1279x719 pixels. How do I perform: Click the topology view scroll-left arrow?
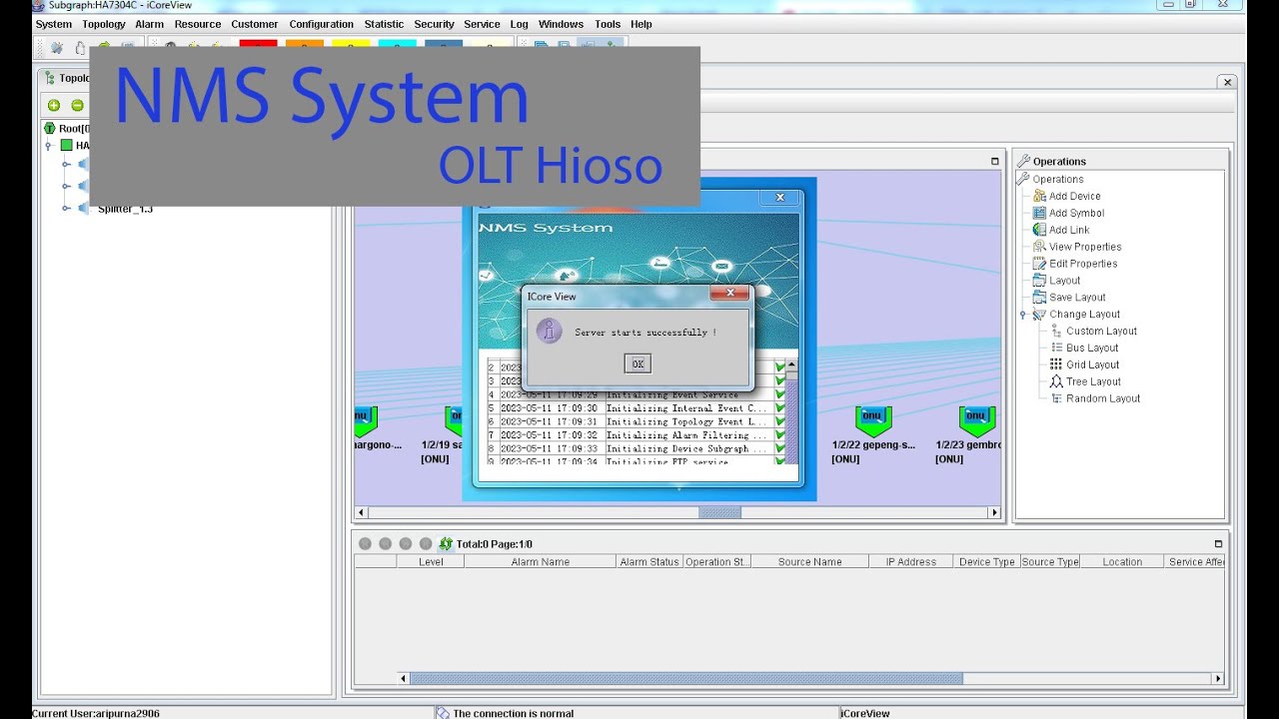tap(362, 512)
